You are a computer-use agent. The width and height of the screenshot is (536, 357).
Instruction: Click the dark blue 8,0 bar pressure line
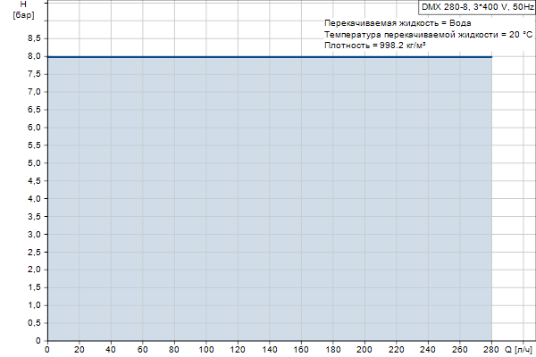268,56
